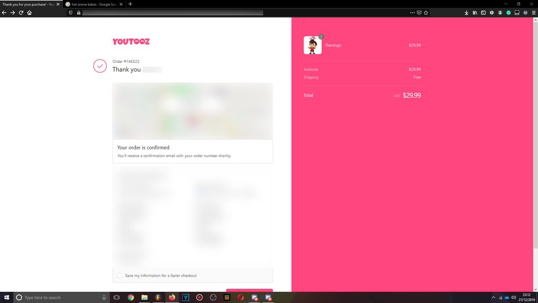
Task: Open the Windows Start menu
Action: point(6,297)
